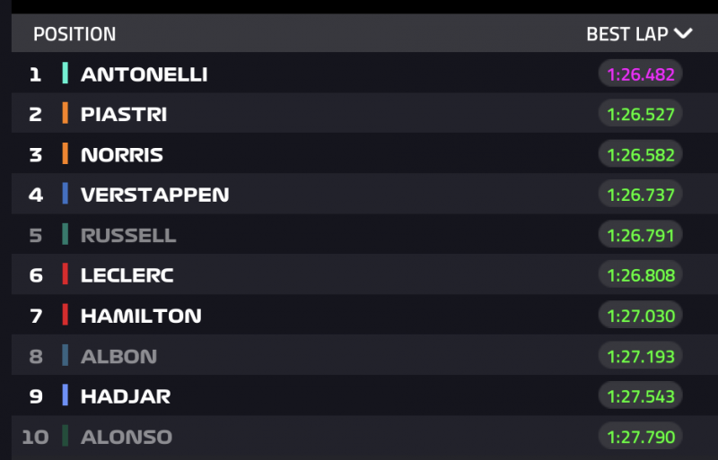Select the greyed-out Russell entry

click(128, 235)
